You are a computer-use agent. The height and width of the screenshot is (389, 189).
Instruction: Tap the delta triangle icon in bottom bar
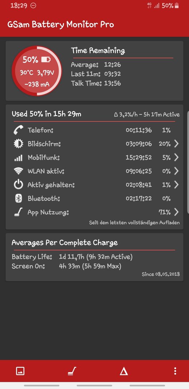click(x=124, y=371)
